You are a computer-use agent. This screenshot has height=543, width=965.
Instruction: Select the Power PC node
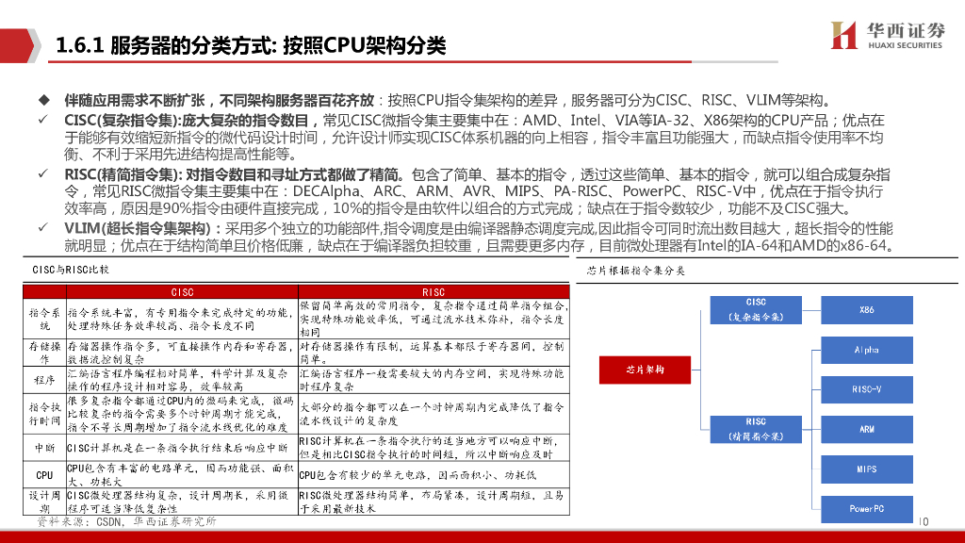866,509
